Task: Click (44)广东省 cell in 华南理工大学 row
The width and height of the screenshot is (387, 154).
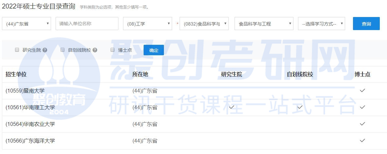Action: 145,107
